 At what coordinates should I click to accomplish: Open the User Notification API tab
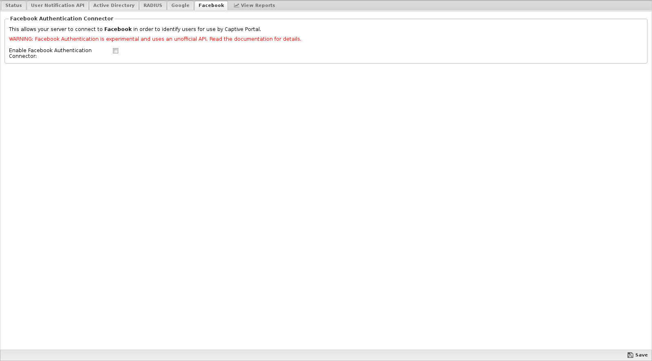pos(57,5)
